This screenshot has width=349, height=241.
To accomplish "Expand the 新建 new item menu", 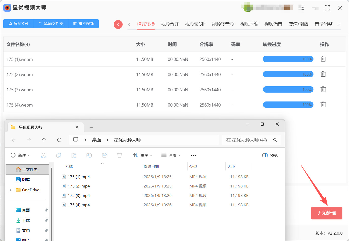I will 20,155.
